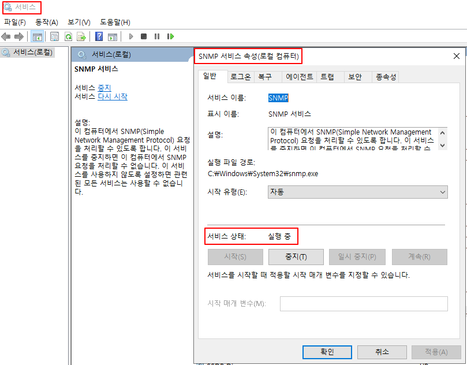Click the bold SNMP 서비스 heading

tap(96, 69)
